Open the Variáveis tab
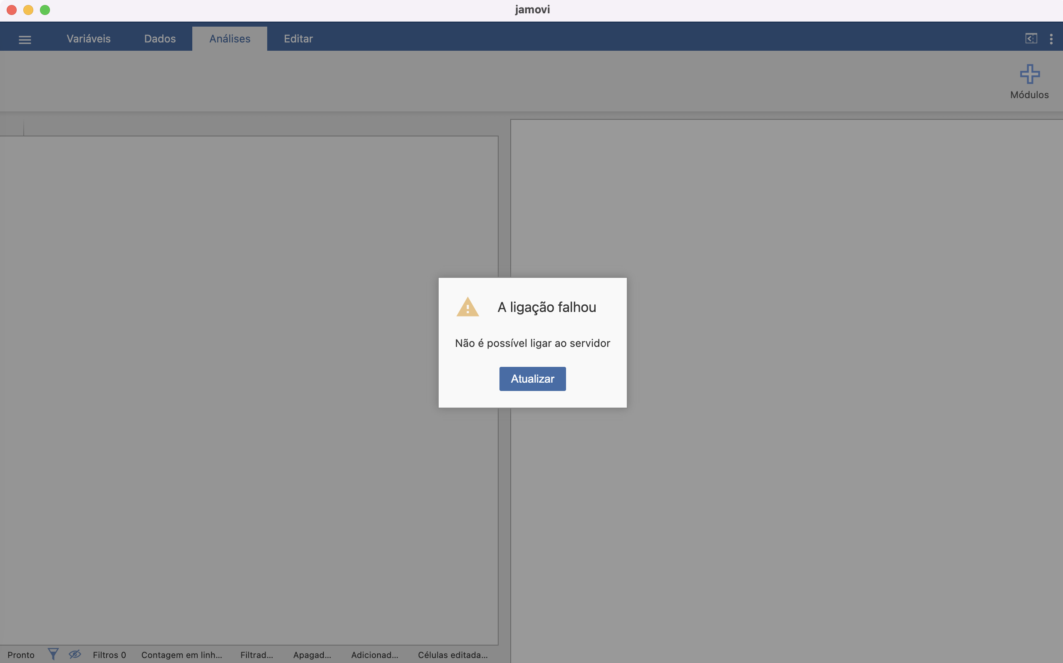The height and width of the screenshot is (663, 1063). [88, 37]
